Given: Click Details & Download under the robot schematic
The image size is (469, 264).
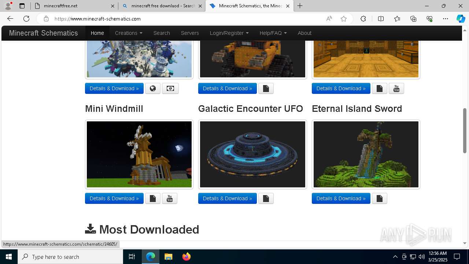Looking at the screenshot, I should [x=228, y=88].
